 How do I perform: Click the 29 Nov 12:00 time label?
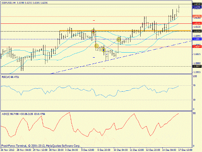coord(40,150)
